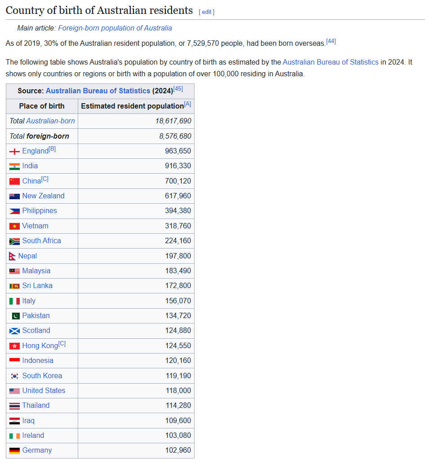Open the New Zealand article link
This screenshot has width=425, height=463.
[x=43, y=196]
